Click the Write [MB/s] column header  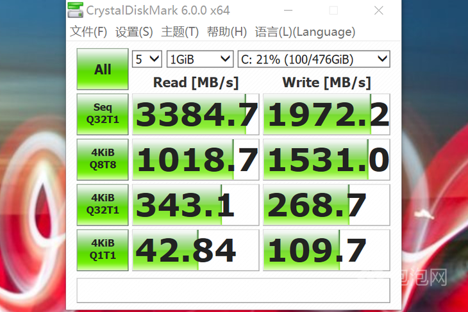tap(326, 83)
